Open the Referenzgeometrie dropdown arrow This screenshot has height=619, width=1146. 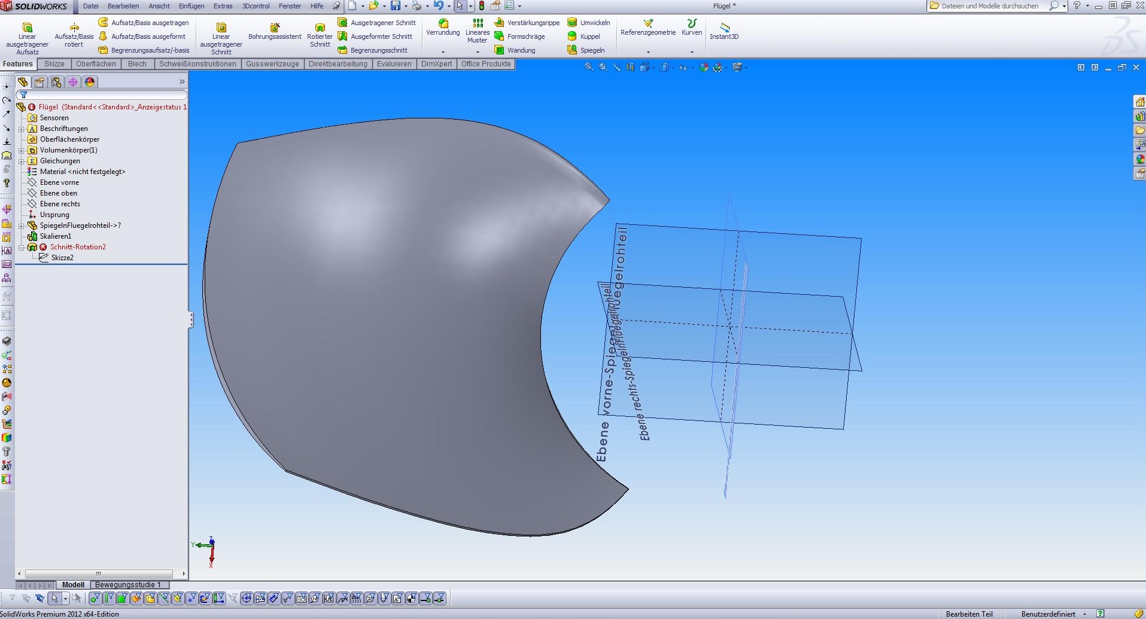point(648,52)
